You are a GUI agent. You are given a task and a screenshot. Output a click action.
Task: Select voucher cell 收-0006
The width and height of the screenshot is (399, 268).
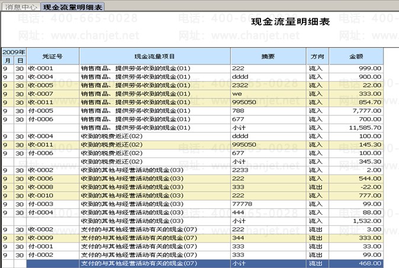[x=53, y=179]
